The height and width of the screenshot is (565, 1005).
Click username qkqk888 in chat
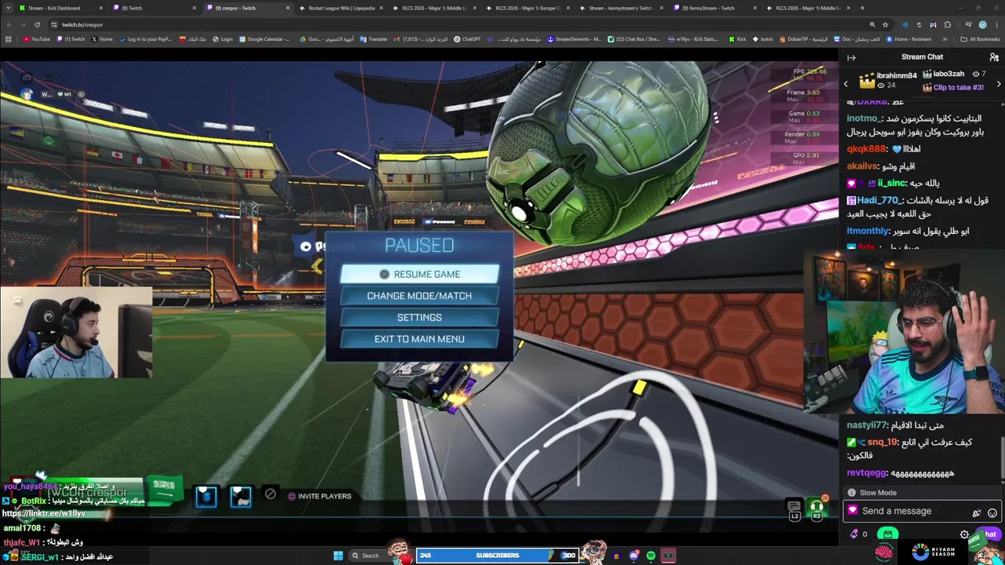tap(866, 149)
